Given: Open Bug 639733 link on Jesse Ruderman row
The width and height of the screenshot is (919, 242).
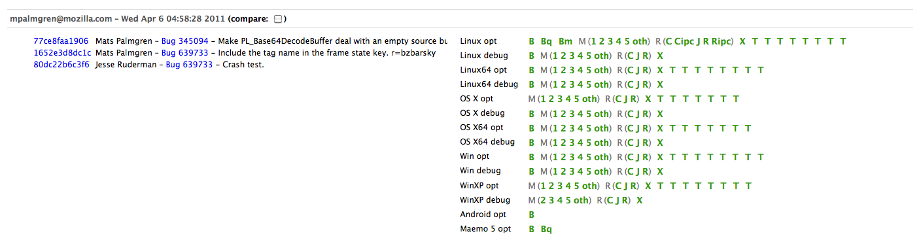Looking at the screenshot, I should click(189, 65).
